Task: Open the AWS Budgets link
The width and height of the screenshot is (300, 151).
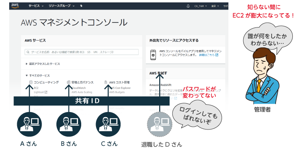Action: pos(117,92)
